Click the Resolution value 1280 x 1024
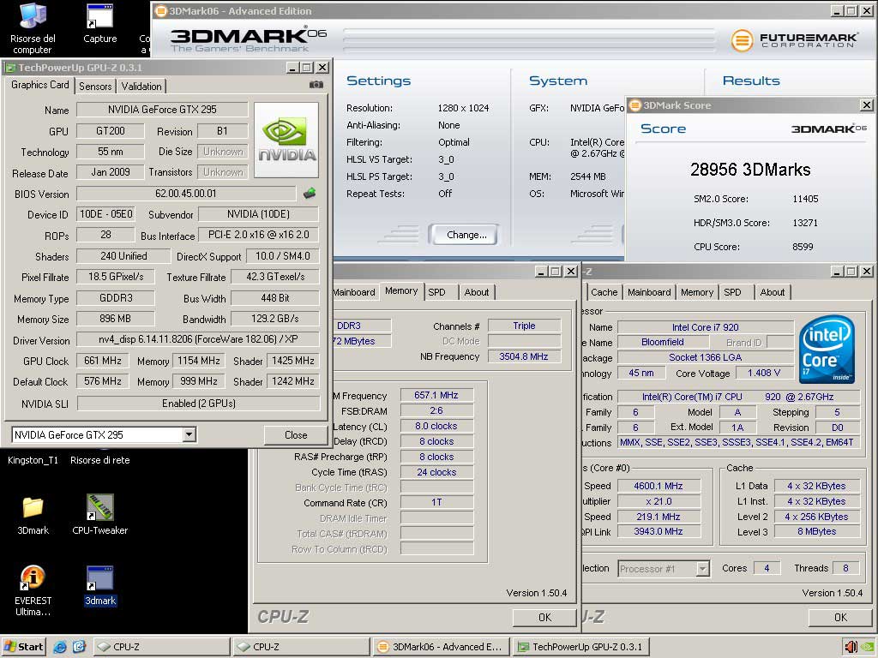 [x=463, y=108]
